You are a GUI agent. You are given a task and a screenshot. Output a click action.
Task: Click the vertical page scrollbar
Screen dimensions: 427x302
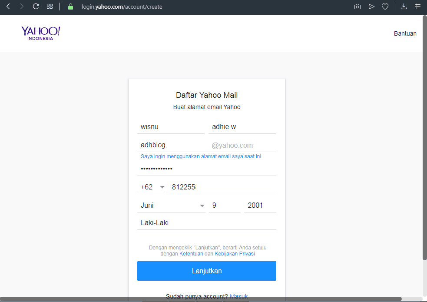pyautogui.click(x=424, y=137)
